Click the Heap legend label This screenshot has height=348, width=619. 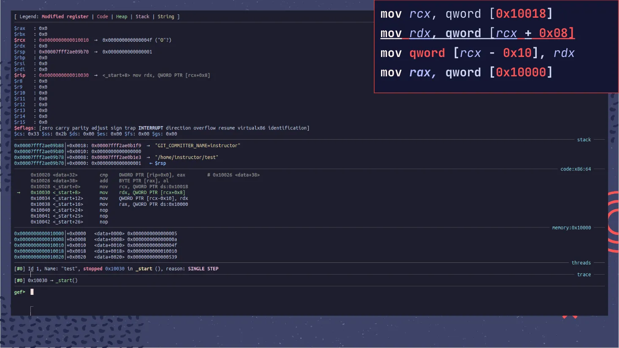click(121, 16)
